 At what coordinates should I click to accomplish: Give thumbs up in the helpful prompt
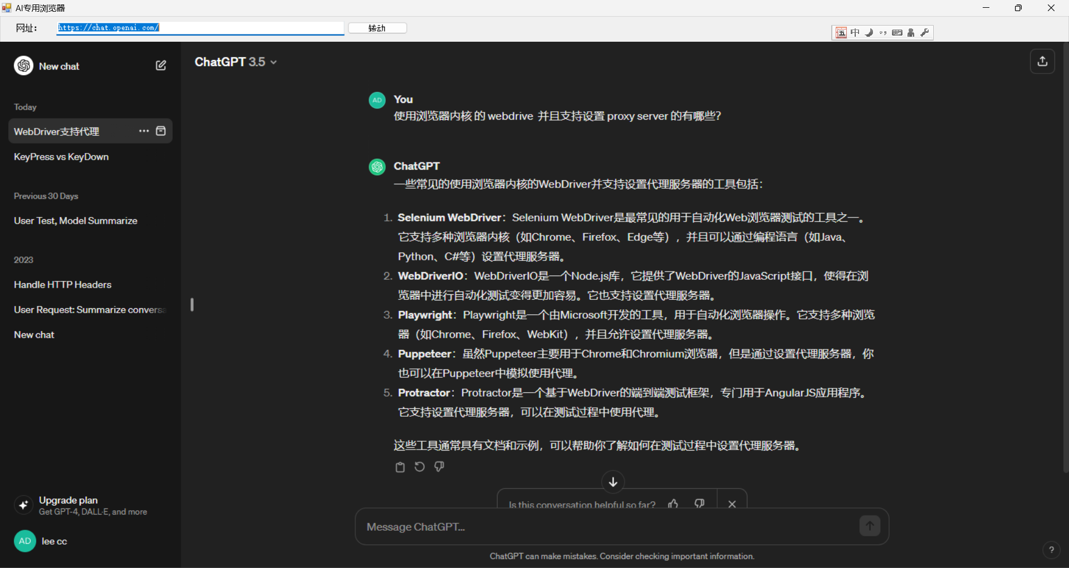click(x=674, y=503)
